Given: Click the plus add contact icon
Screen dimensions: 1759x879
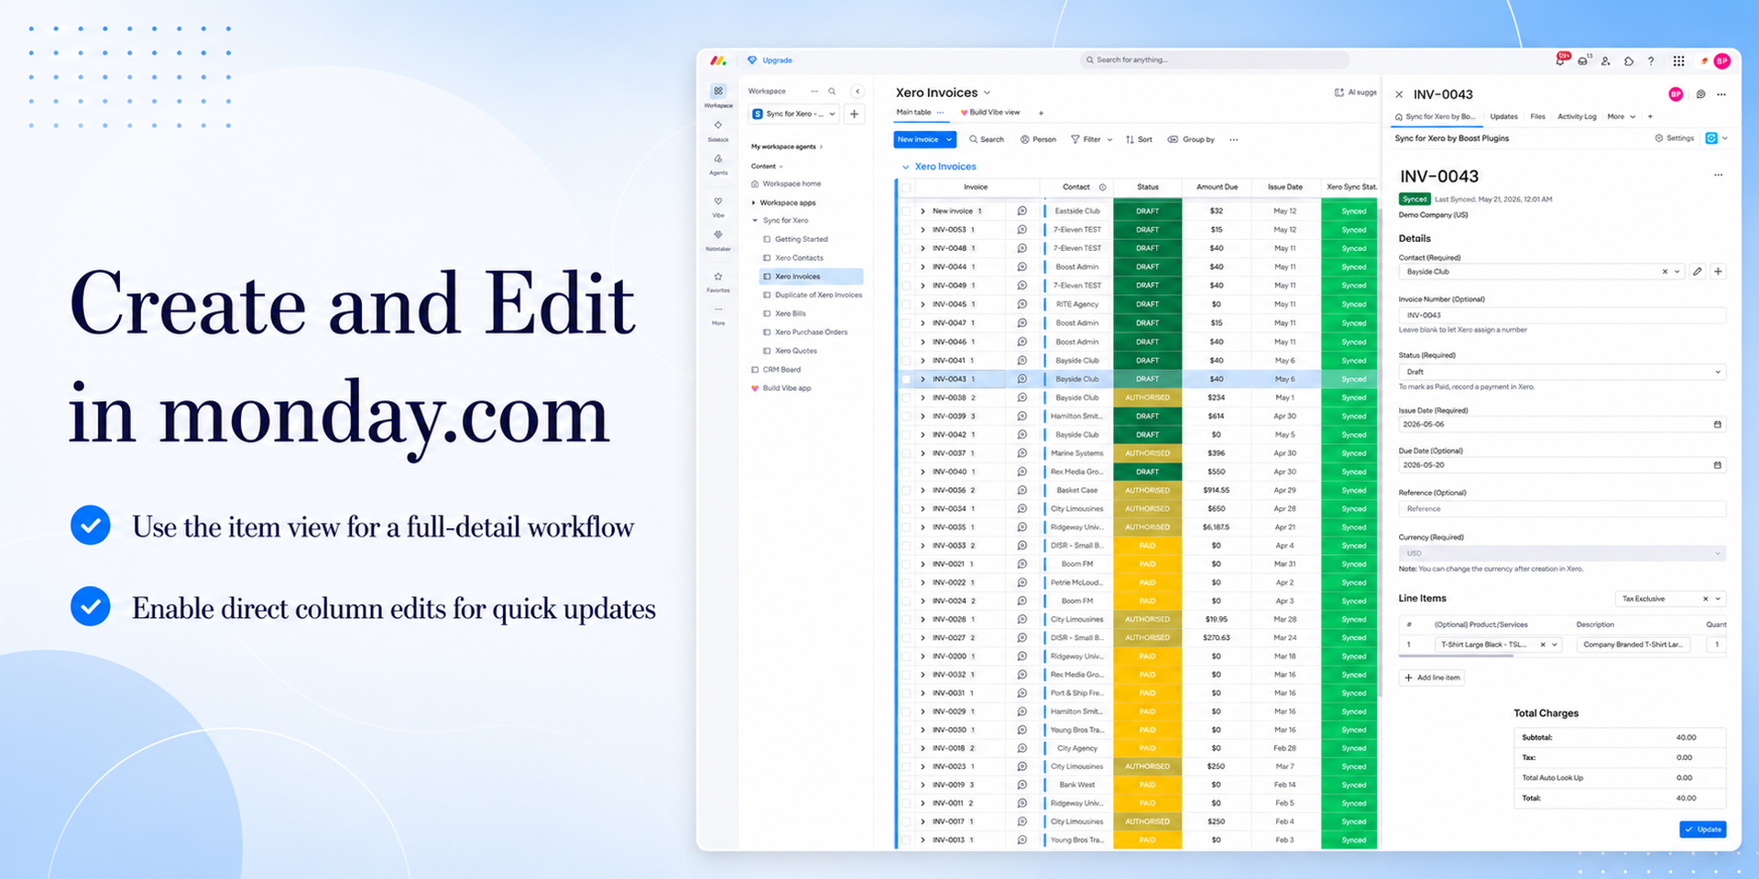Looking at the screenshot, I should 1719,272.
